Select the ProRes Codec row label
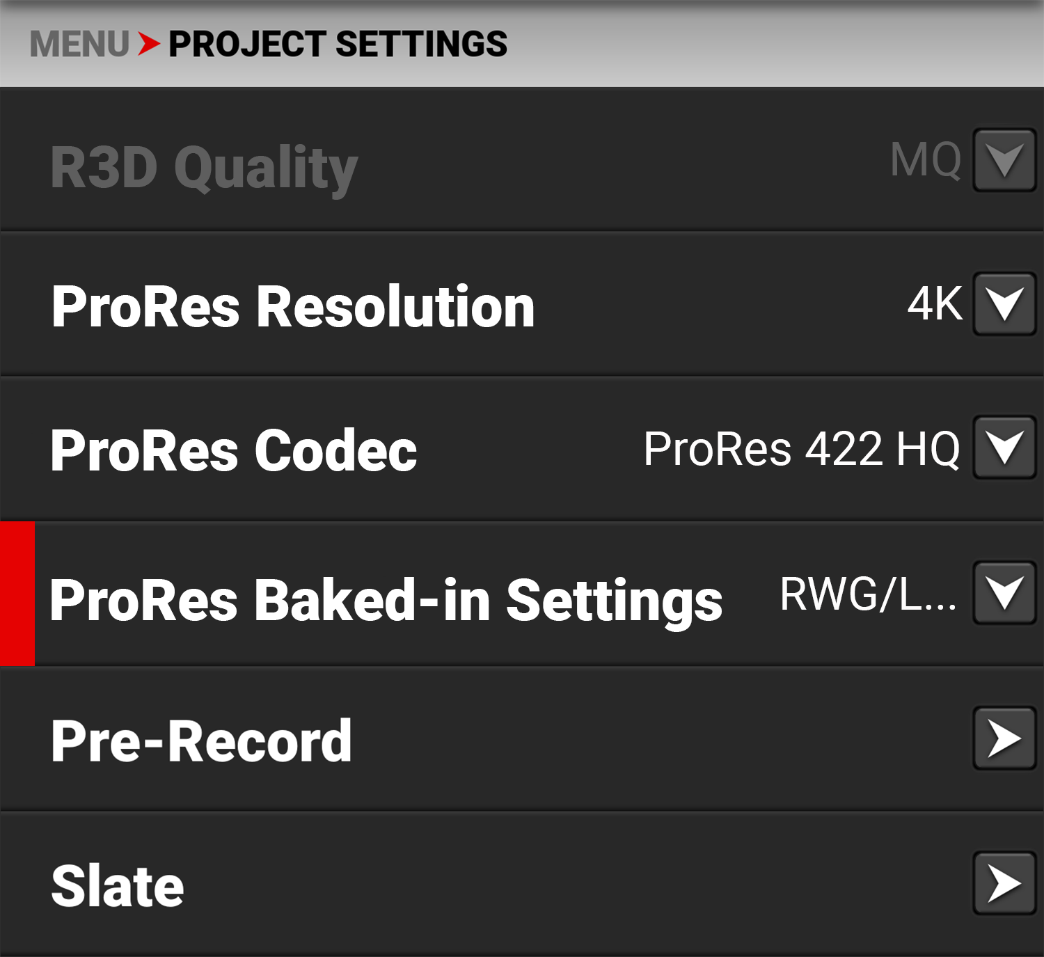The width and height of the screenshot is (1044, 957). [234, 450]
